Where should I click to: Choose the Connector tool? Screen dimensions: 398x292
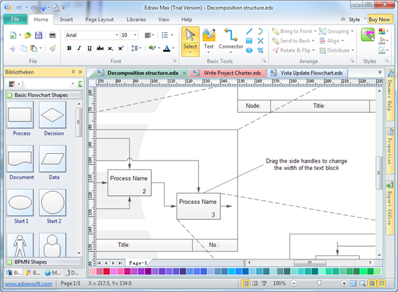click(x=231, y=38)
